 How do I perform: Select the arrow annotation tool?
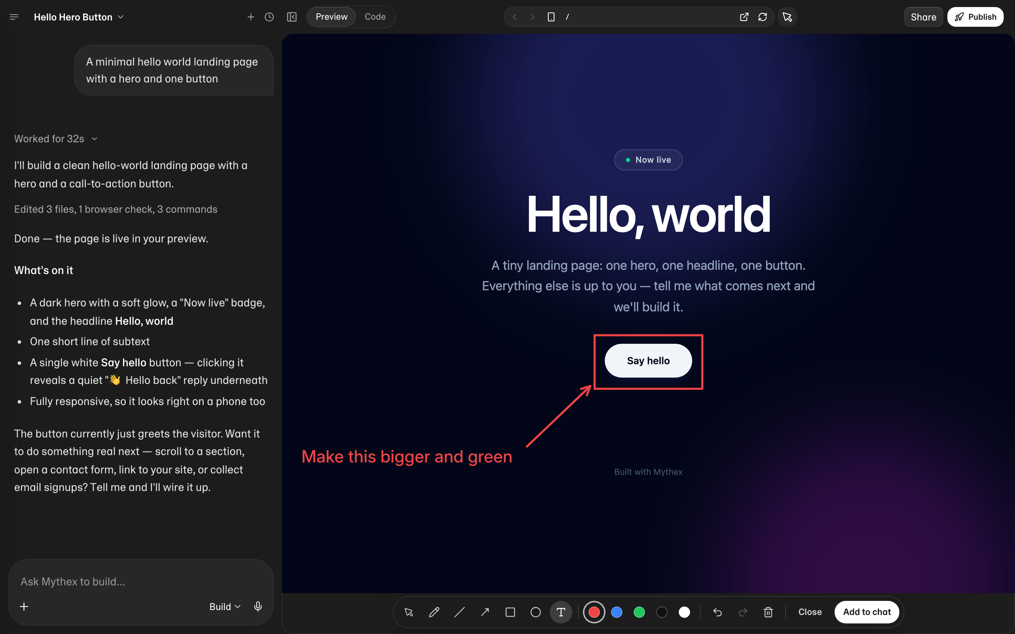(x=485, y=612)
